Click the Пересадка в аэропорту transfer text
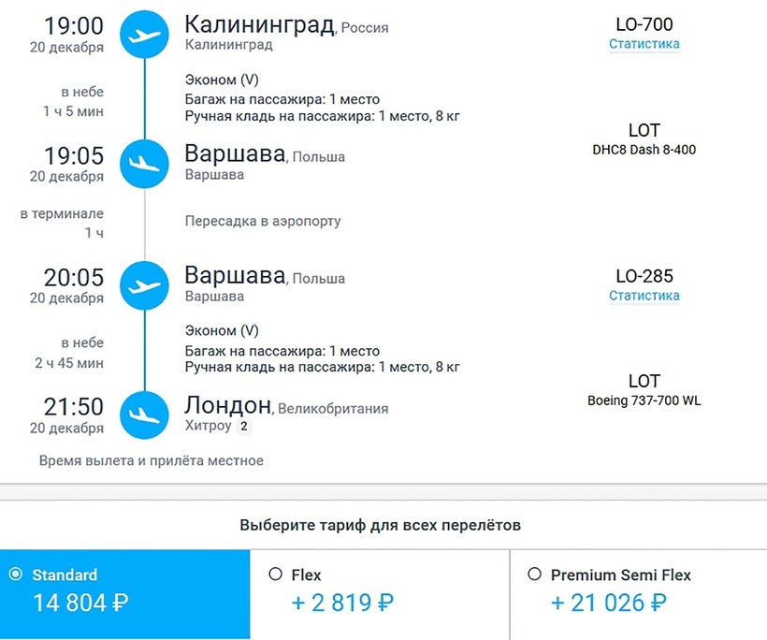The height and width of the screenshot is (640, 767). point(263,222)
